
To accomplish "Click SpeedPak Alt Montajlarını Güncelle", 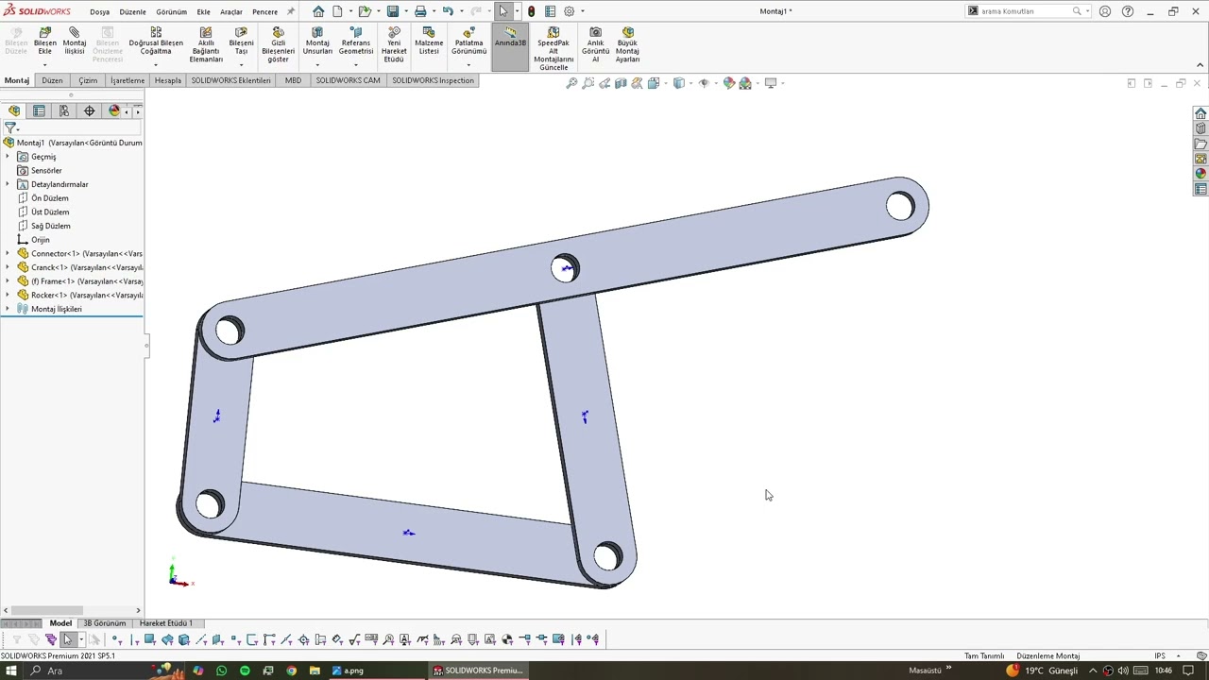I will pos(553,49).
